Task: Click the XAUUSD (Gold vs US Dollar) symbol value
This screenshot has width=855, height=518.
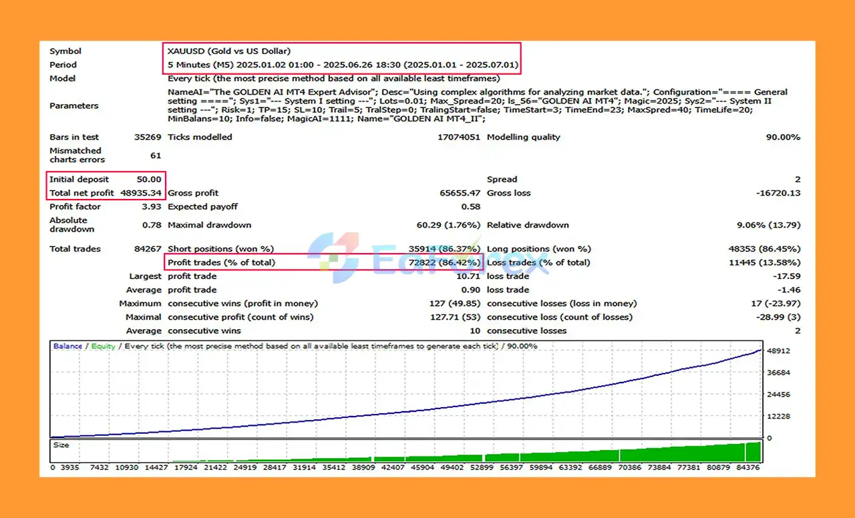Action: [x=229, y=51]
